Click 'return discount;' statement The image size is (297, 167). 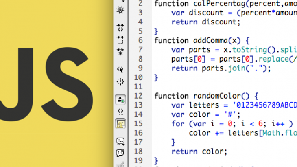206,22
